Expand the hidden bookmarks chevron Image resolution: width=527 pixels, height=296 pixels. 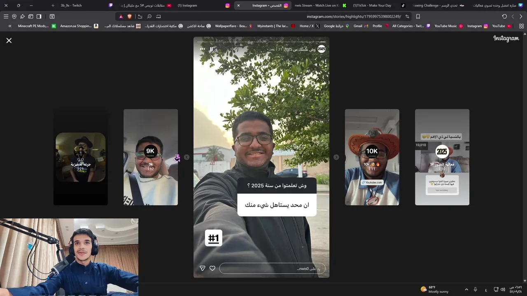pyautogui.click(x=10, y=26)
